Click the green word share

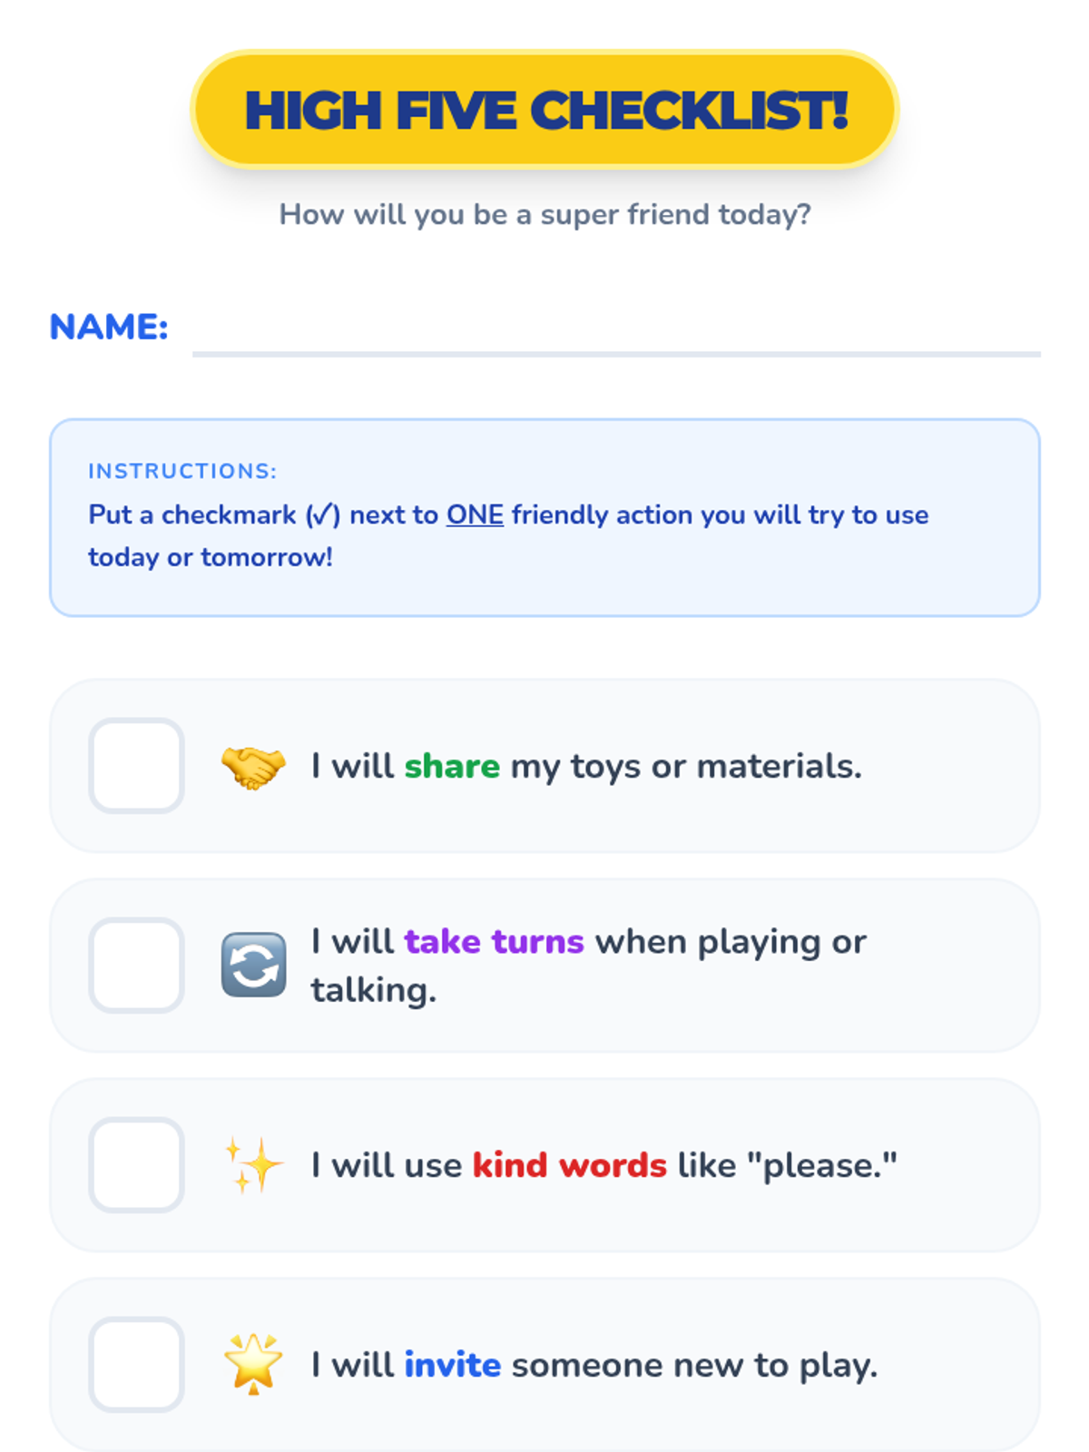click(x=452, y=767)
